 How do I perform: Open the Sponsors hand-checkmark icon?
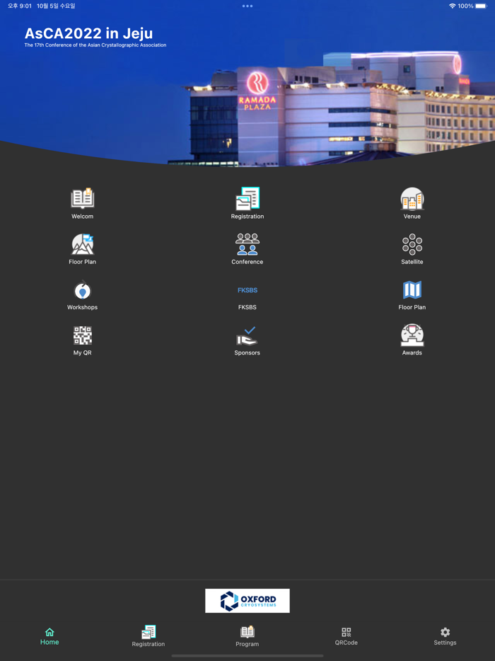(248, 335)
